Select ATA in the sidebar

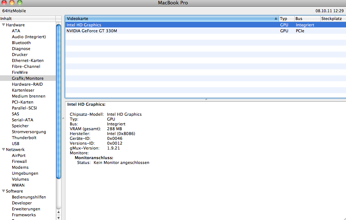(16, 31)
